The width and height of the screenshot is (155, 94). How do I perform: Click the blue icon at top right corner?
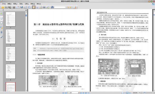point(153,4)
